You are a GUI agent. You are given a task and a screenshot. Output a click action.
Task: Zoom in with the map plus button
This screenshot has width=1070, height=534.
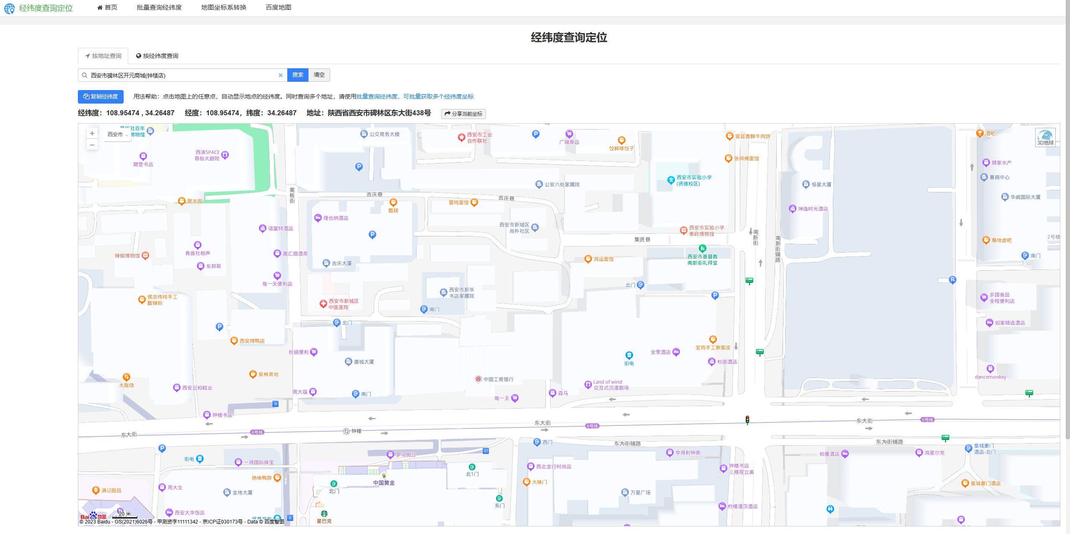coord(92,133)
